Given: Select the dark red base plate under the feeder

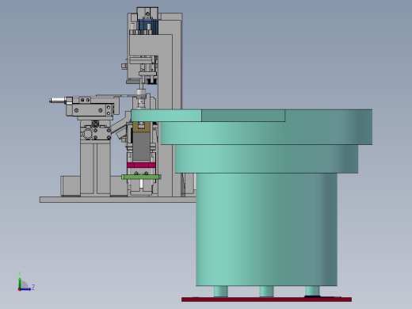Looking at the screenshot, I should pos(266,299).
